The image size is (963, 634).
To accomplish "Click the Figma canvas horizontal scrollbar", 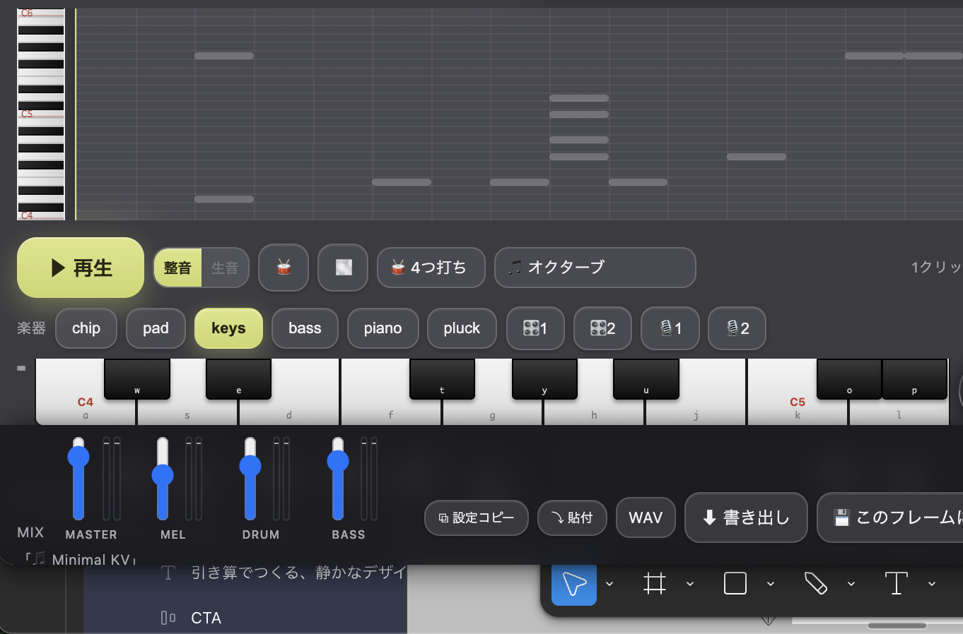I will (x=897, y=626).
